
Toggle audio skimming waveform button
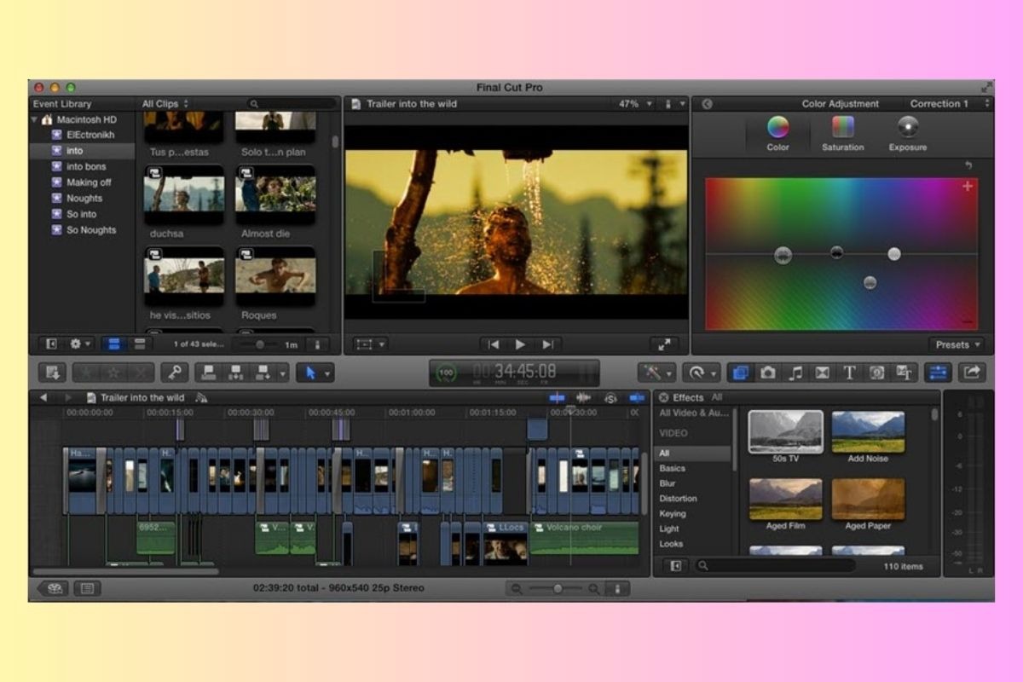(x=584, y=397)
